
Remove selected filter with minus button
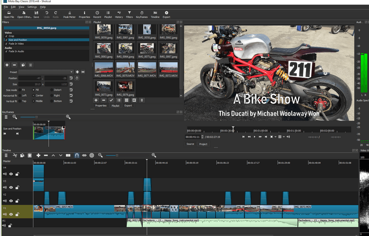(14, 65)
